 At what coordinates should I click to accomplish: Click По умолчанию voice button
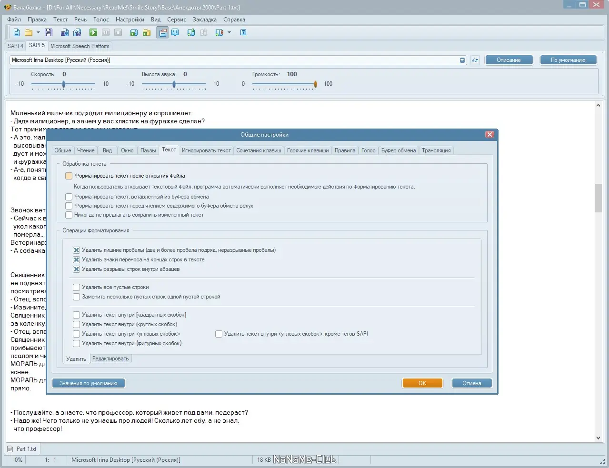point(568,60)
